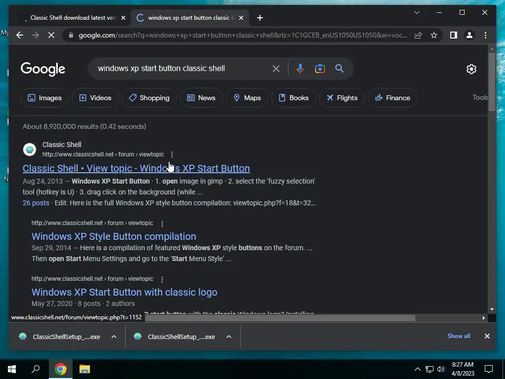The width and height of the screenshot is (505, 379).
Task: Clear the Google search box text
Action: click(276, 69)
